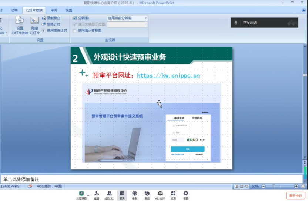Switch to the Animations (动画) tab
This screenshot has height=201, width=308.
coord(14,10)
